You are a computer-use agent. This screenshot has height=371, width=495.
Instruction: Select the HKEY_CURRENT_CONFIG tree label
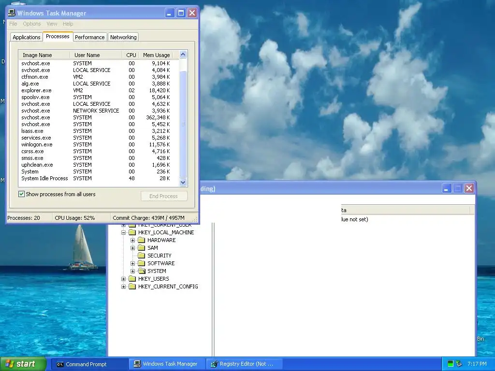[x=168, y=286]
